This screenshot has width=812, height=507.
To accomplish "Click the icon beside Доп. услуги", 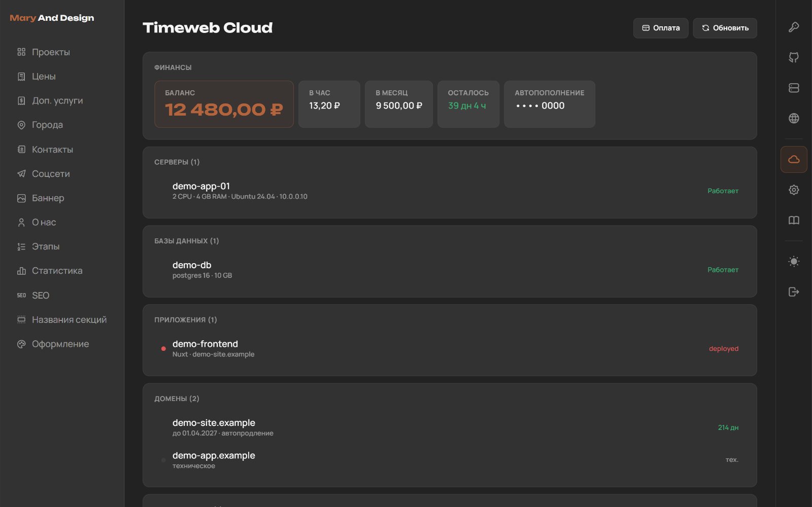I will click(x=21, y=100).
